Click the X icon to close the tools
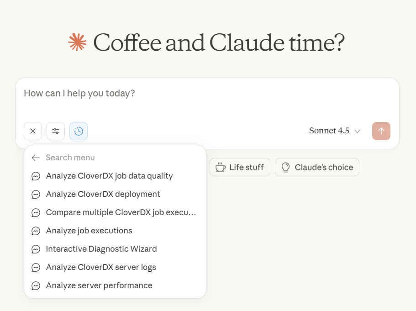 click(x=32, y=131)
